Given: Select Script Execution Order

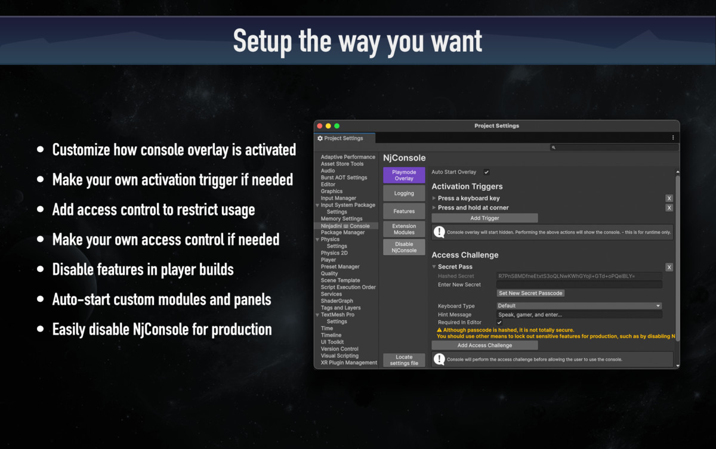Looking at the screenshot, I should tap(348, 287).
